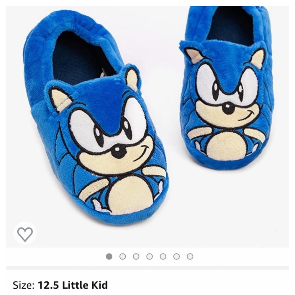Activate the filled carousel dot marking current image
This screenshot has width=295, height=295.
(x=110, y=257)
